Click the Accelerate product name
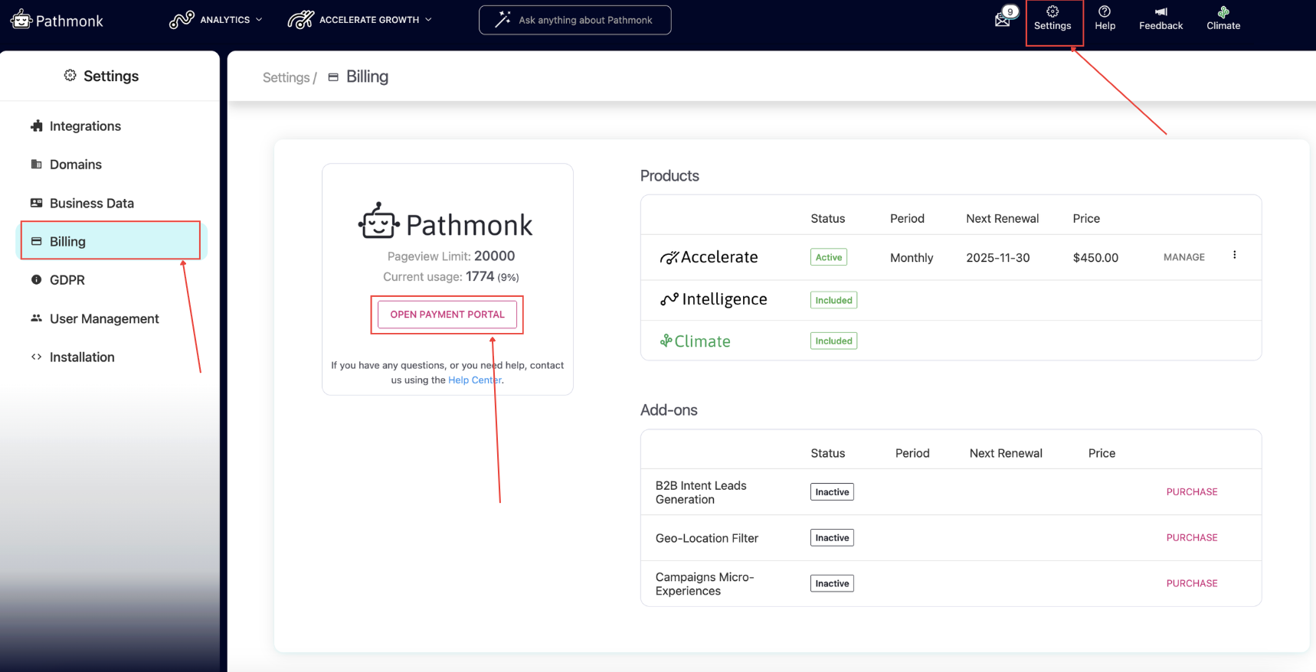 coord(709,257)
